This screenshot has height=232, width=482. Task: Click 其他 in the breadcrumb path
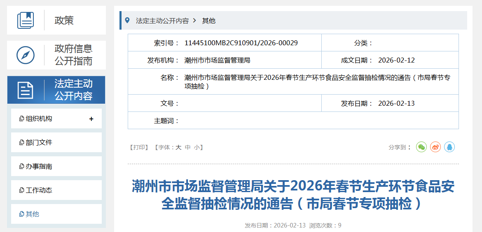(208, 21)
